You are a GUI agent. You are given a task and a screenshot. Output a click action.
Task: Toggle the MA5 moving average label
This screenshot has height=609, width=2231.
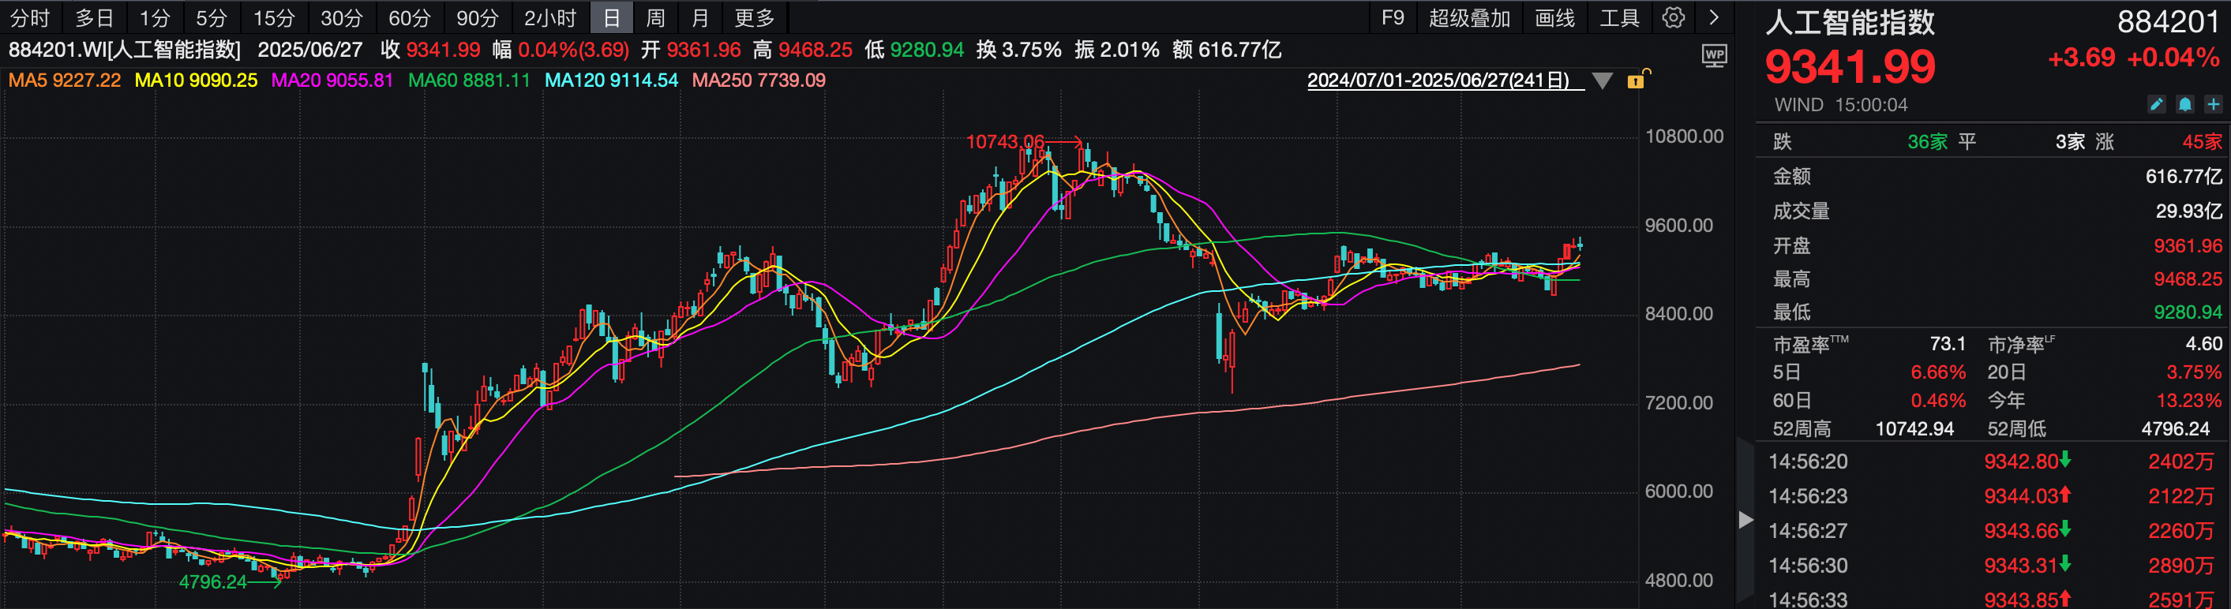click(x=65, y=80)
